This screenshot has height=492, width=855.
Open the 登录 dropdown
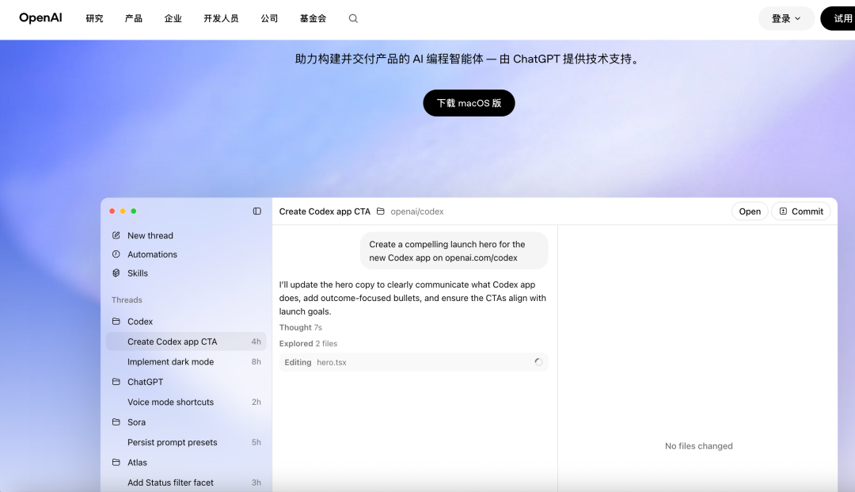coord(786,18)
